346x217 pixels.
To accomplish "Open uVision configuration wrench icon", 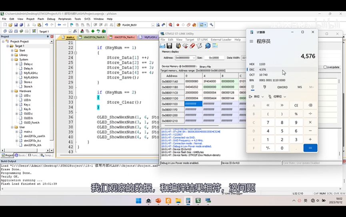I will pos(211,25).
